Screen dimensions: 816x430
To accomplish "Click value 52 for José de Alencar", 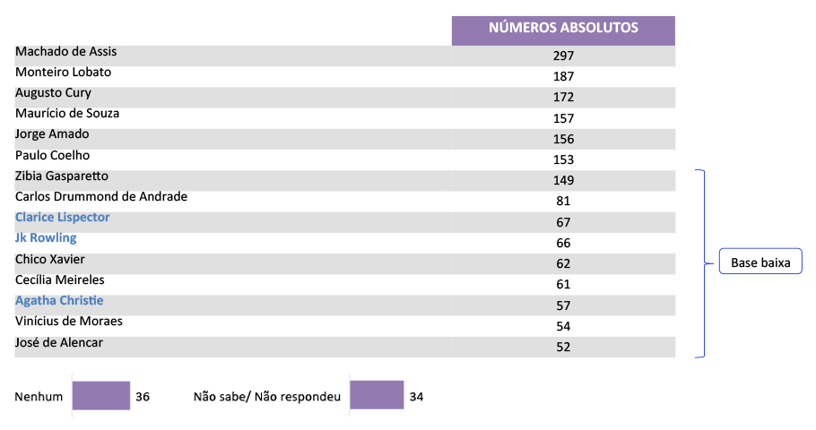I will coord(563,348).
